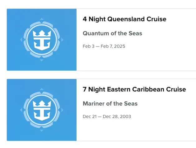The image size is (196, 148).
Task: Click the right compass point of the Queensland emblem
Action: (x=62, y=40)
